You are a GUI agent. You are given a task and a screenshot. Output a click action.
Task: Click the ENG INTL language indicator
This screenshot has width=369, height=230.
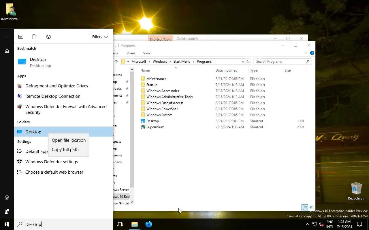click(x=330, y=224)
